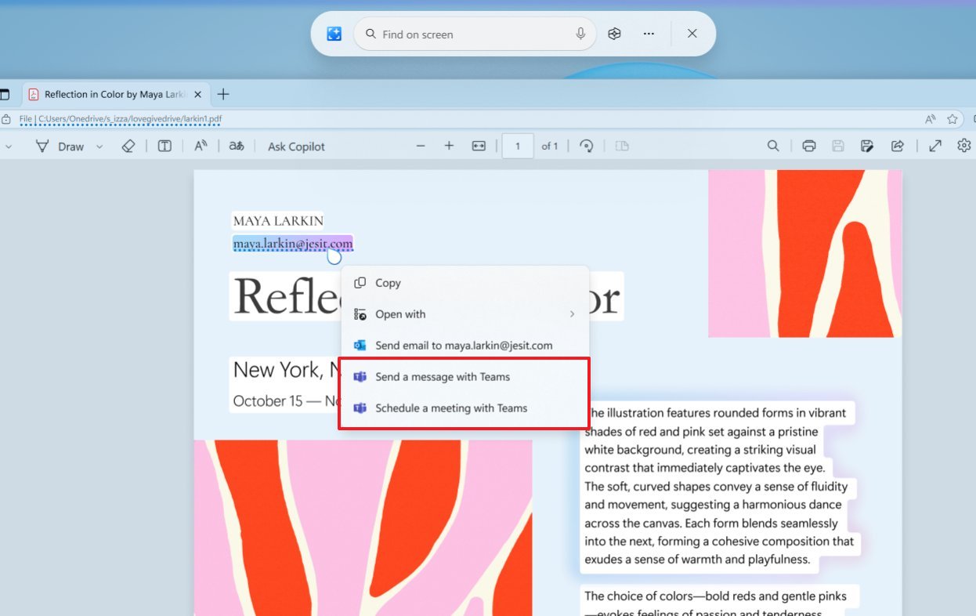Image resolution: width=976 pixels, height=616 pixels.
Task: Expand the Draw tool options arrow
Action: tap(99, 147)
